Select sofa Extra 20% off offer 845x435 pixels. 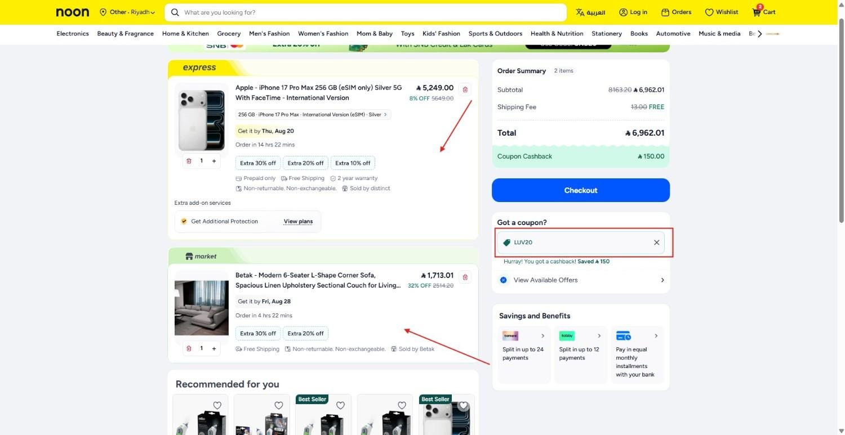coord(305,333)
